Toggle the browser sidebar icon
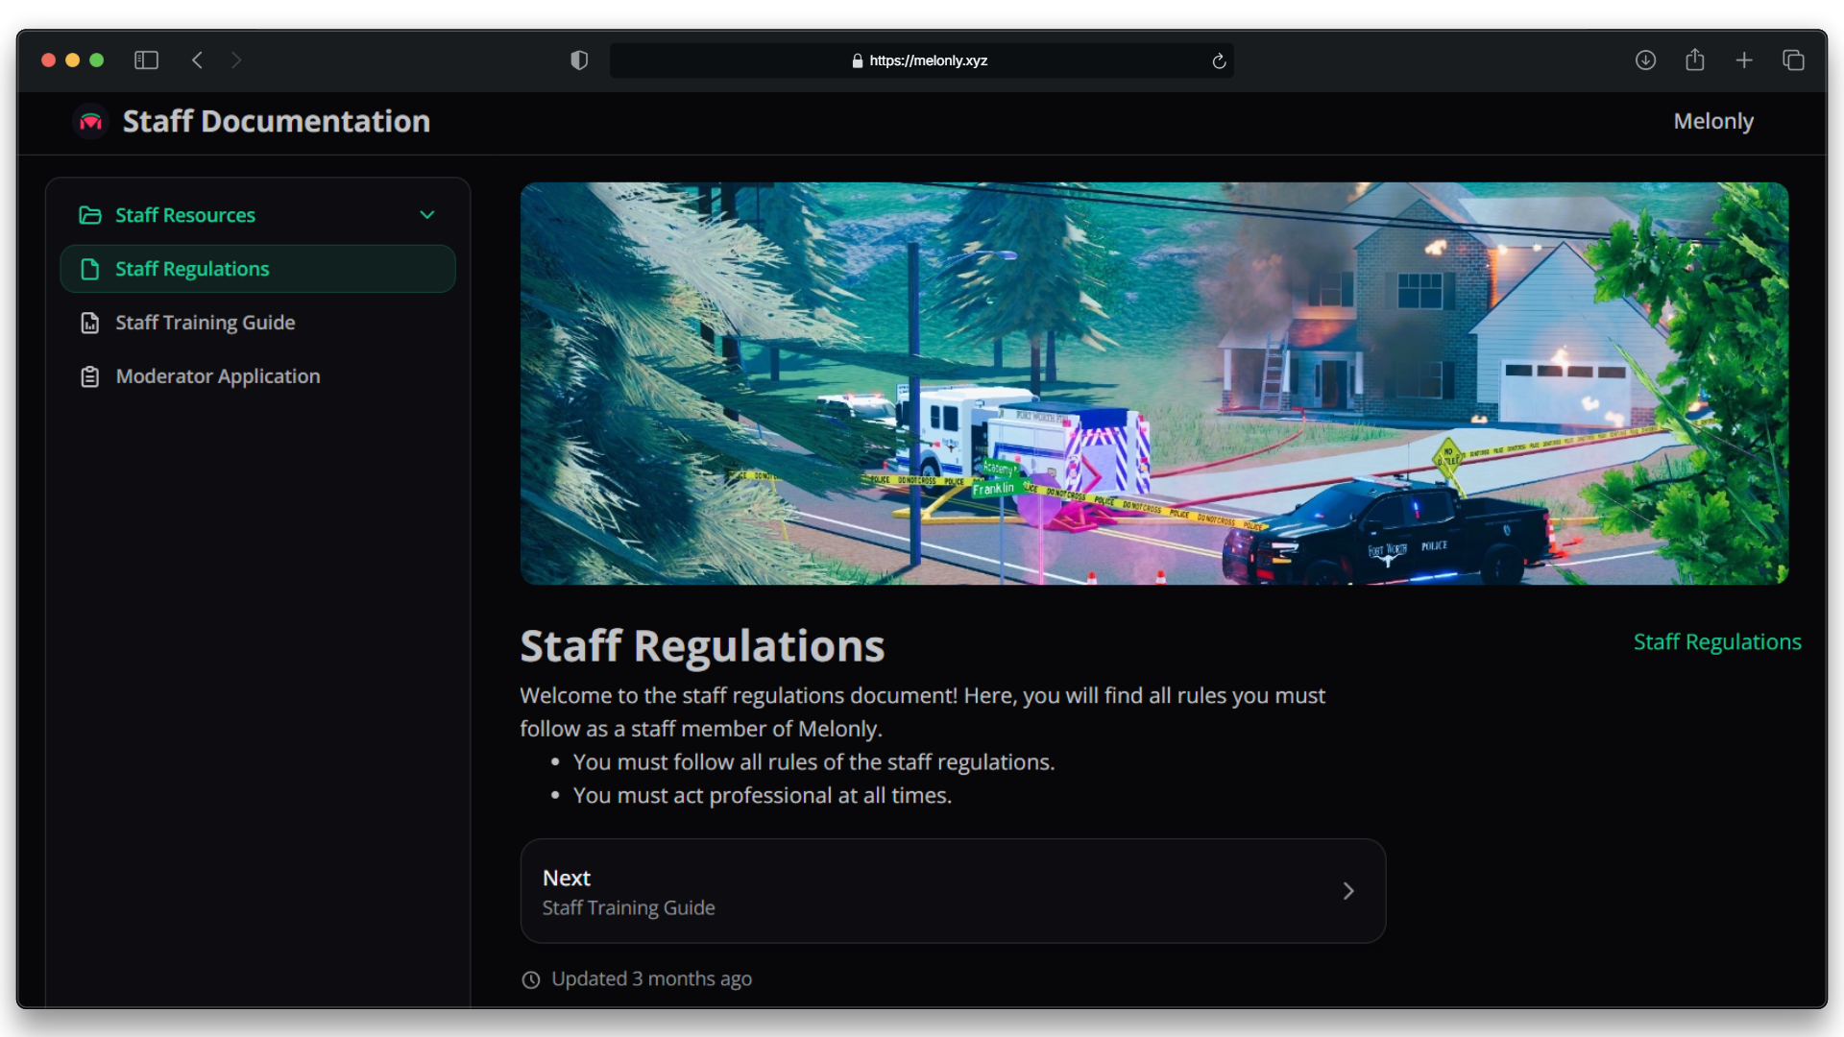Viewport: 1844px width, 1037px height. (x=146, y=60)
